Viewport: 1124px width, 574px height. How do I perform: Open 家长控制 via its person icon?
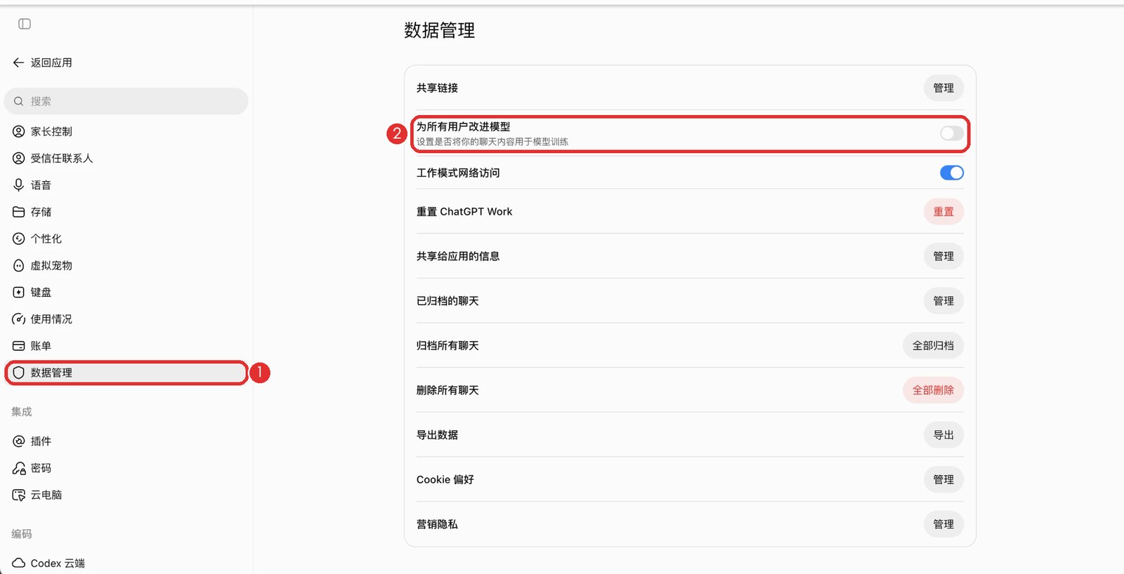19,131
